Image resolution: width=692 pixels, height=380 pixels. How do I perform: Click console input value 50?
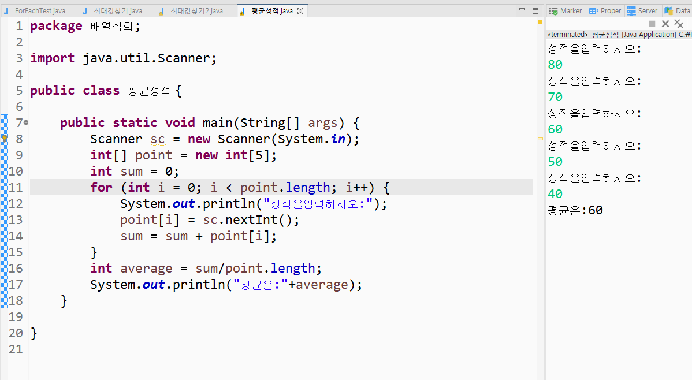tap(555, 162)
